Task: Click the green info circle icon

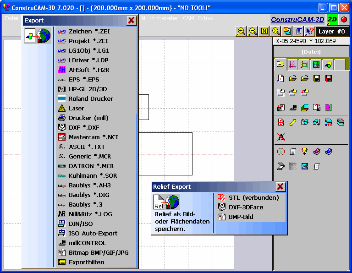Action: 281,152
